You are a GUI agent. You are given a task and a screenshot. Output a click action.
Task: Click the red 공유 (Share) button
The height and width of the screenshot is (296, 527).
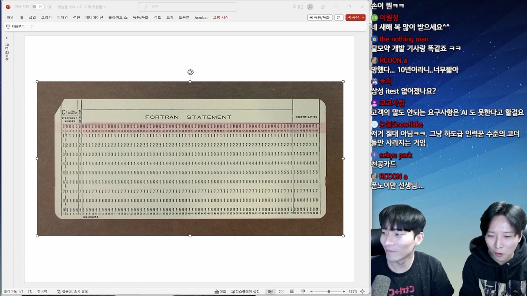pyautogui.click(x=353, y=18)
